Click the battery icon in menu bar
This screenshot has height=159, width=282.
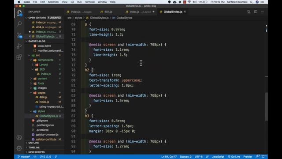point(205,2)
